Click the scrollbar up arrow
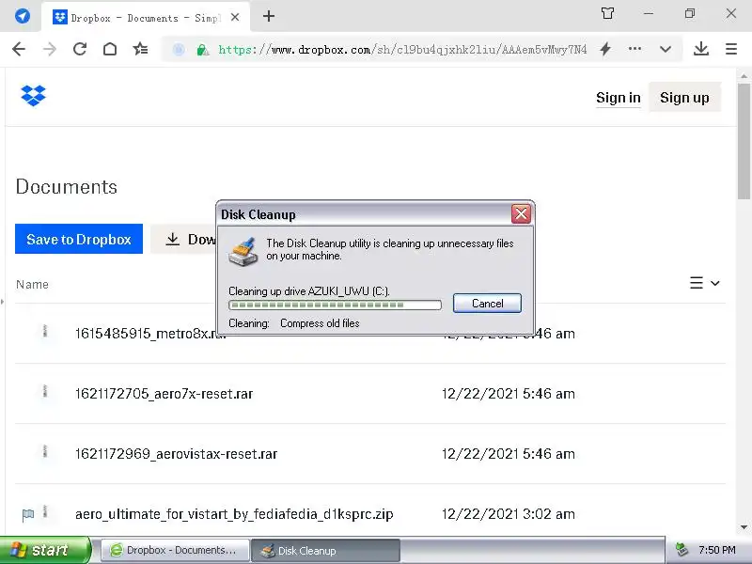 (744, 76)
